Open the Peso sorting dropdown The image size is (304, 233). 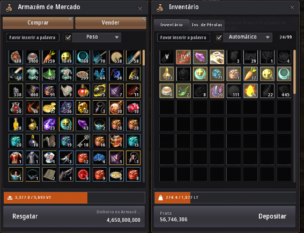[x=97, y=37]
